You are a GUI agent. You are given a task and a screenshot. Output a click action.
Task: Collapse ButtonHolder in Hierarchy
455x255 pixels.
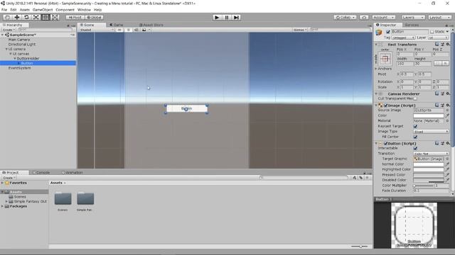click(15, 58)
